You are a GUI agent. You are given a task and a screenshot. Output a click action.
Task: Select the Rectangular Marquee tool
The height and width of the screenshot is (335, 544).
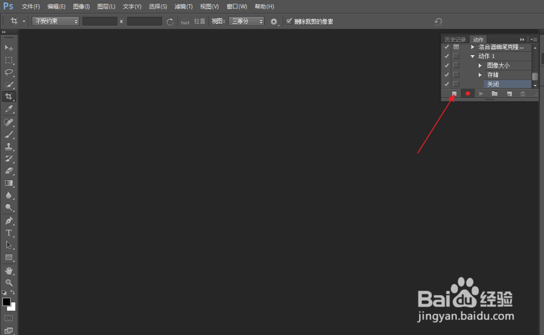pos(9,60)
